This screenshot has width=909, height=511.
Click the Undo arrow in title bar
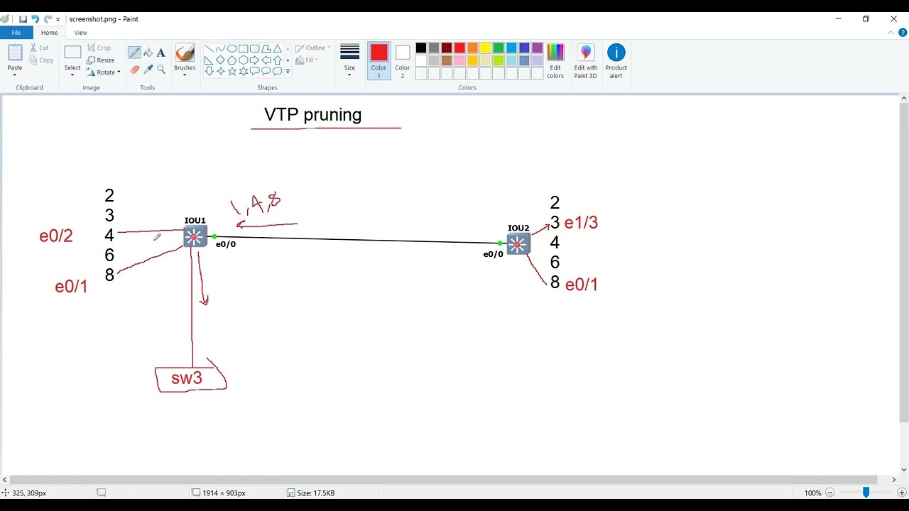point(35,19)
